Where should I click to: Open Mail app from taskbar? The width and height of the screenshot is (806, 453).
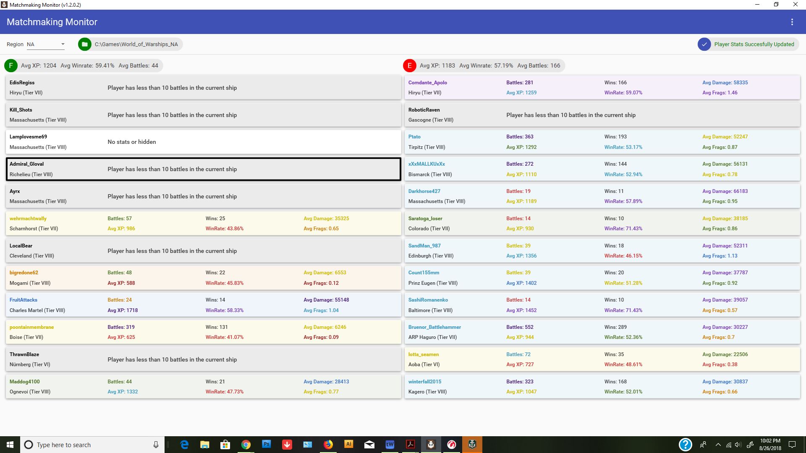(369, 445)
